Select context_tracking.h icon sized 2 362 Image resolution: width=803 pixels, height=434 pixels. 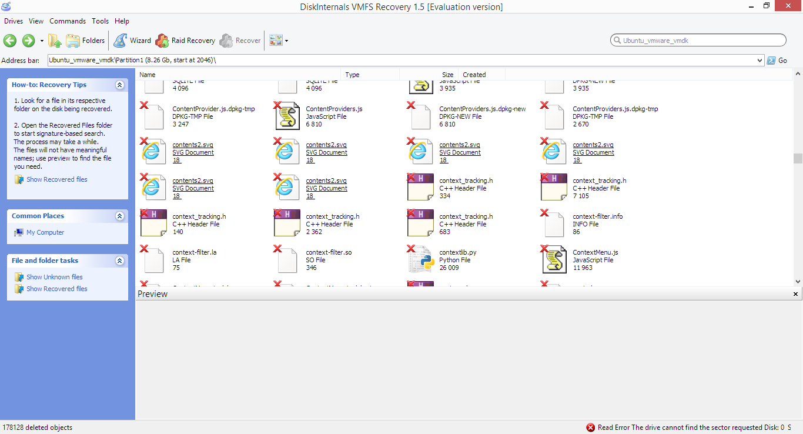pos(287,223)
